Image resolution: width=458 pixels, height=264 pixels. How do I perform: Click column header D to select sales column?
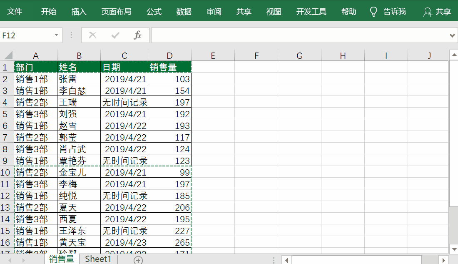point(169,55)
